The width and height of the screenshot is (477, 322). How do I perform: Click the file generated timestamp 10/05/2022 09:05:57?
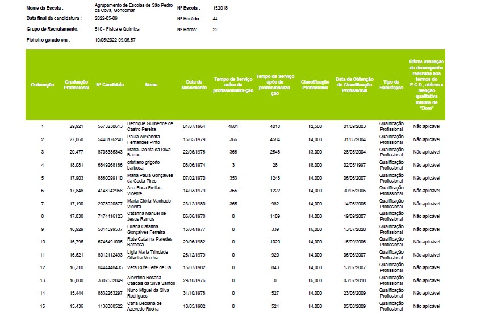115,40
